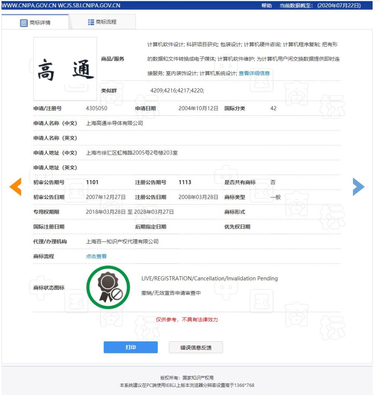Select registration announcement issue 1113

[x=185, y=182]
